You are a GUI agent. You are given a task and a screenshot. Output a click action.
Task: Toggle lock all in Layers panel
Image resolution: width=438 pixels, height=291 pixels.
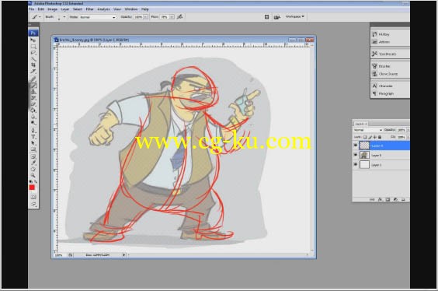(380, 137)
